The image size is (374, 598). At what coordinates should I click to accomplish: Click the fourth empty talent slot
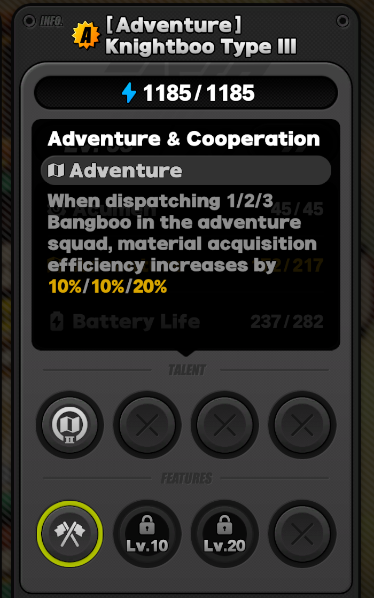point(302,424)
